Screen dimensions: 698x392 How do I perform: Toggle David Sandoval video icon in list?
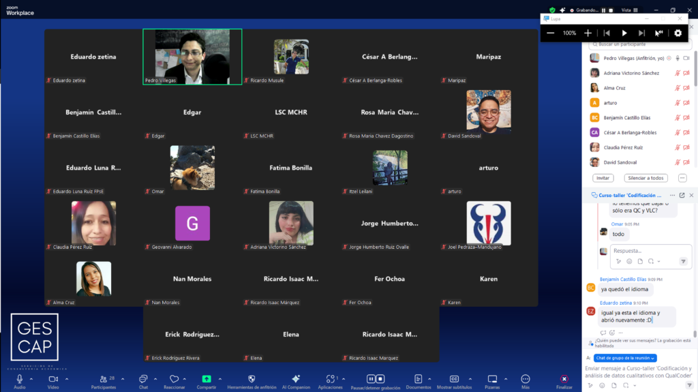(x=686, y=162)
